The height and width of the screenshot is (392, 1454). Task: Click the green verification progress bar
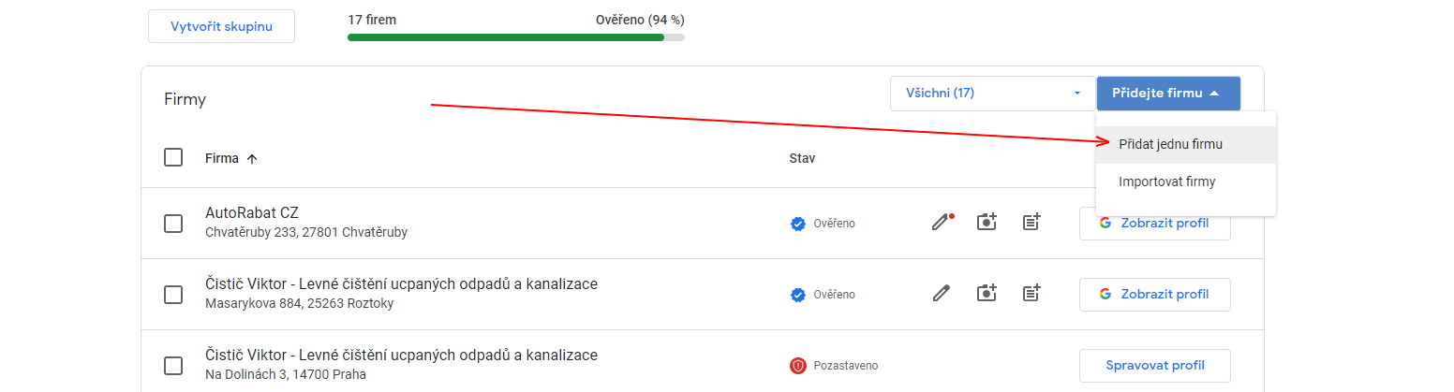click(x=506, y=37)
